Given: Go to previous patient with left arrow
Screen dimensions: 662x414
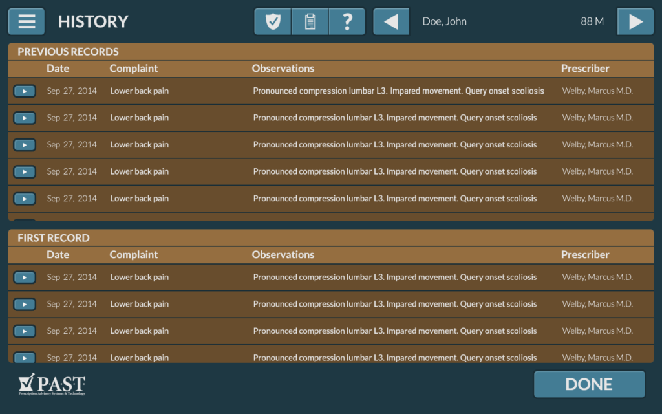Looking at the screenshot, I should pos(391,21).
